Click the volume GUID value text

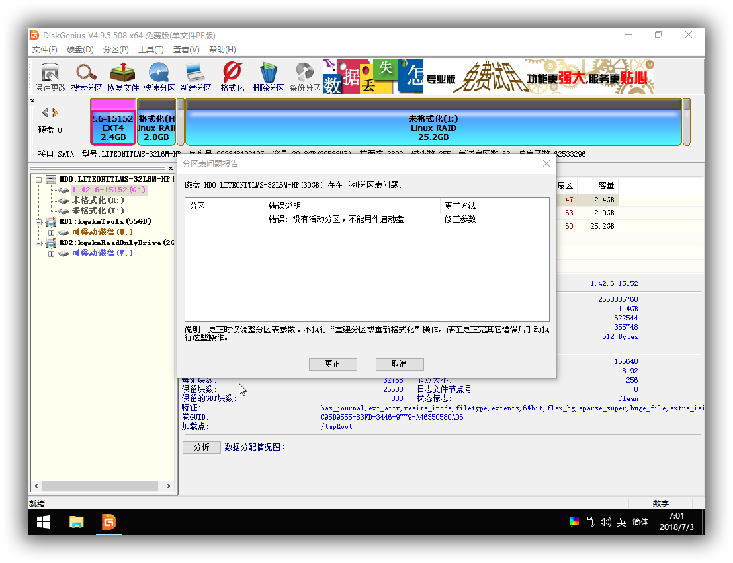click(x=392, y=418)
